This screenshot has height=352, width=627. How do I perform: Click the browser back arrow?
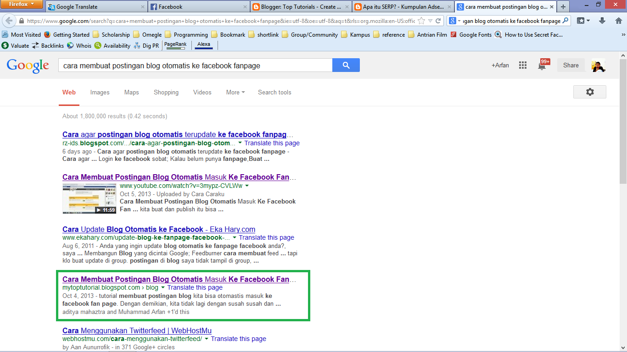tap(9, 21)
